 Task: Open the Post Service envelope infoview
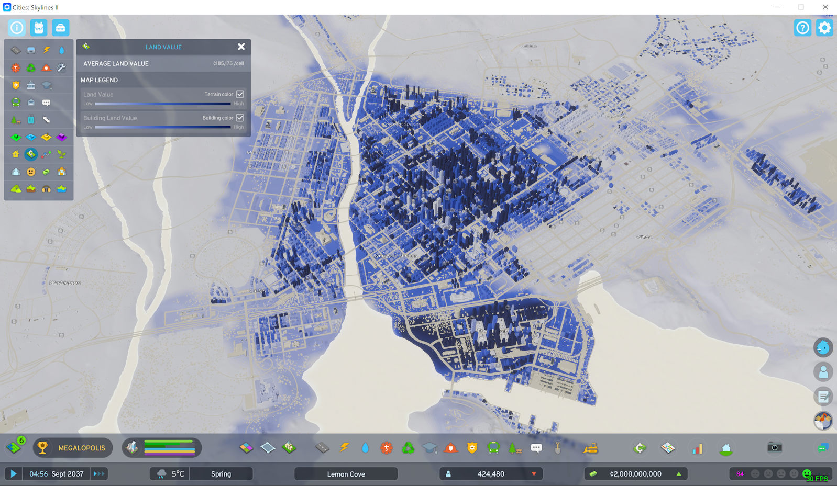click(x=31, y=103)
